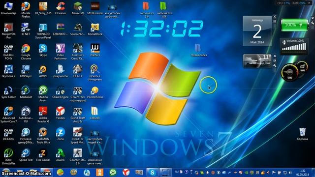Select the Mail.Ru Агент desktop icon
315x177 pixels.
(43, 93)
